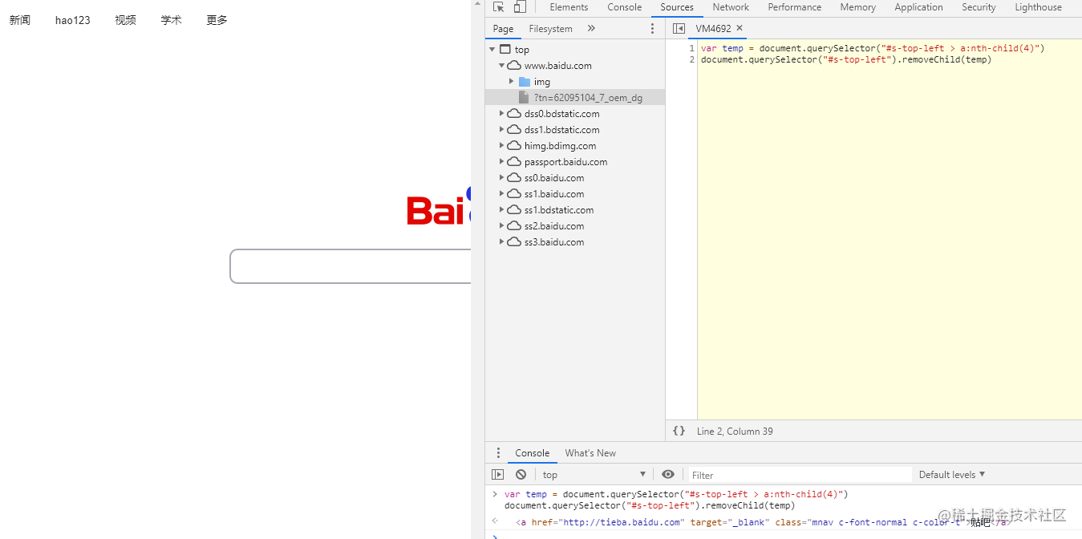
Task: Open the 学术 link on Baidu page
Action: [171, 20]
